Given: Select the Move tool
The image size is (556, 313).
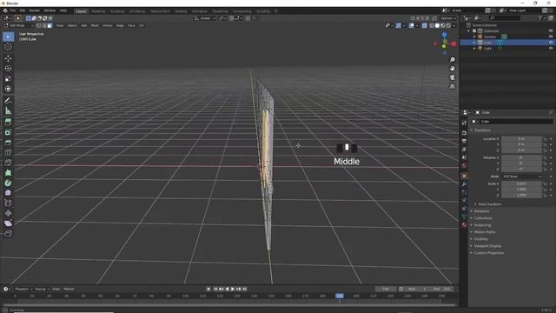Looking at the screenshot, I should 8,58.
